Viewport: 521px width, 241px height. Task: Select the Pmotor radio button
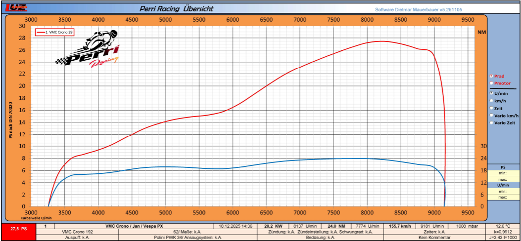click(491, 83)
